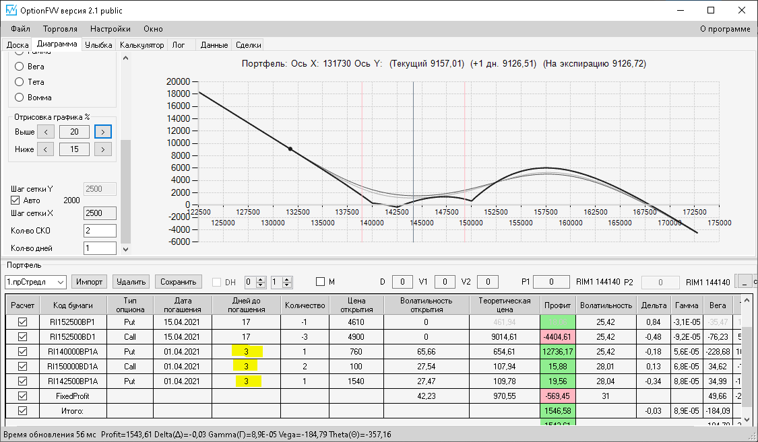Click the Профит column header

(x=557, y=305)
